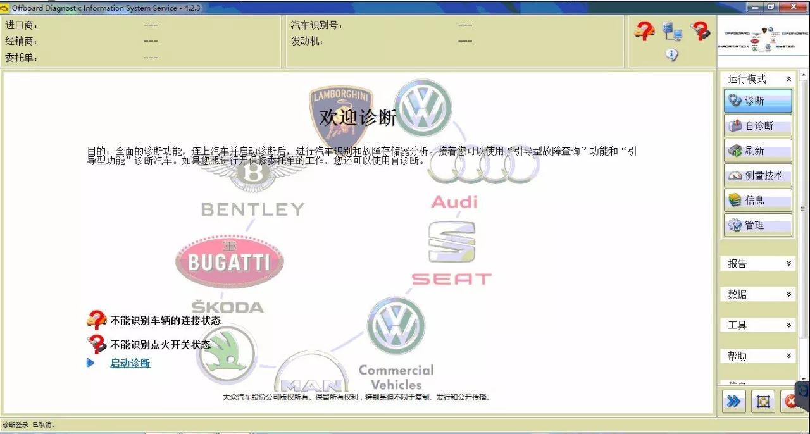Click the 委托单 label
The width and height of the screenshot is (810, 434).
point(22,58)
